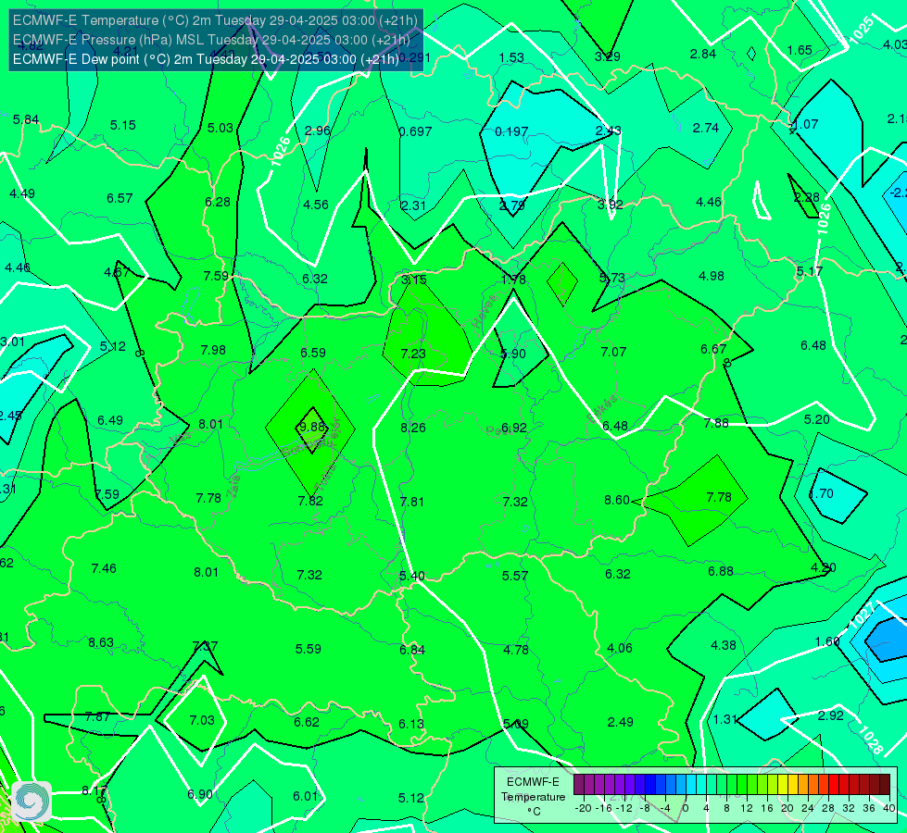907x833 pixels.
Task: Click the 5.15 temperature value
Action: (123, 126)
